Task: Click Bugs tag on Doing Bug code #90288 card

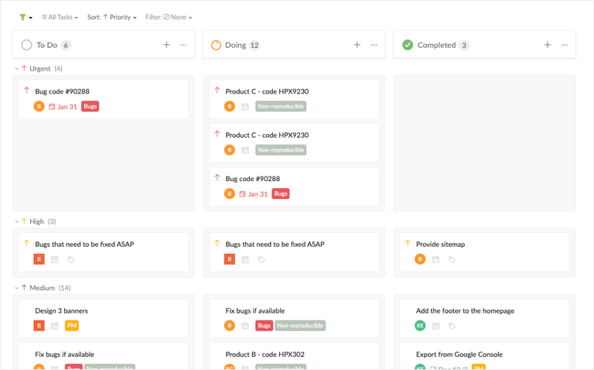Action: point(281,194)
